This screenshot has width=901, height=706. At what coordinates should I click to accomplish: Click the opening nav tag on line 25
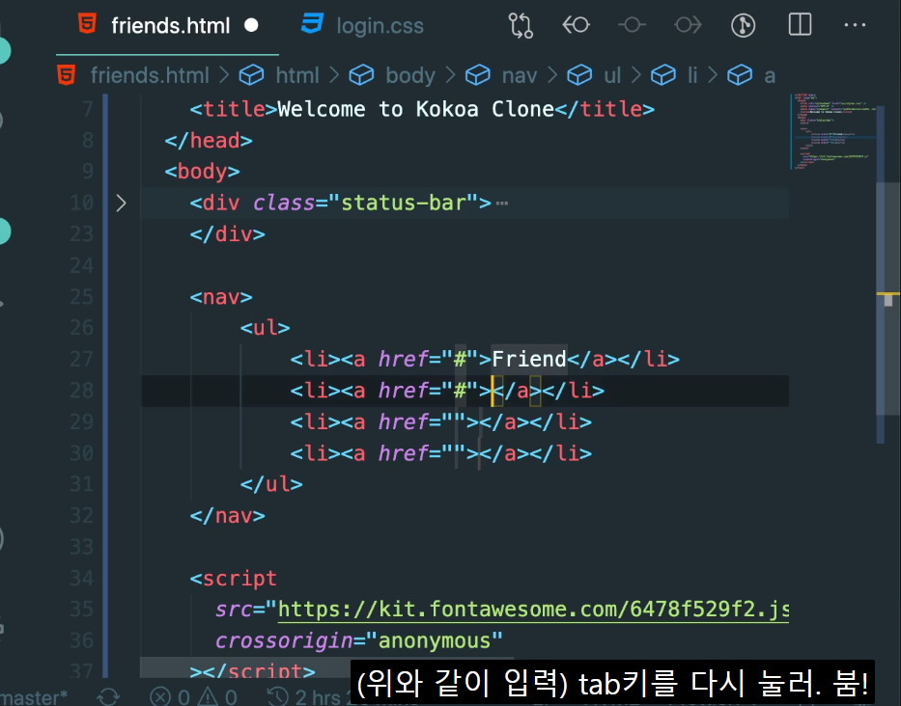click(x=221, y=297)
